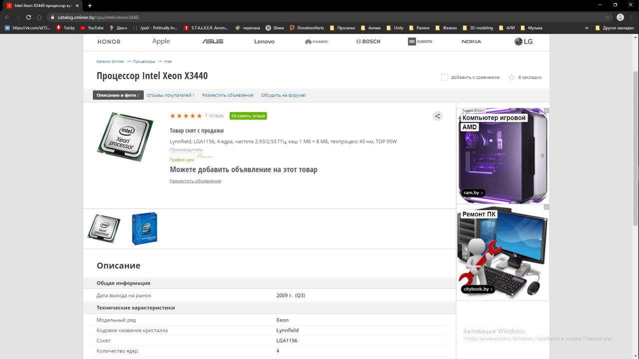Open the Процессоры breadcrumb link

pos(144,61)
